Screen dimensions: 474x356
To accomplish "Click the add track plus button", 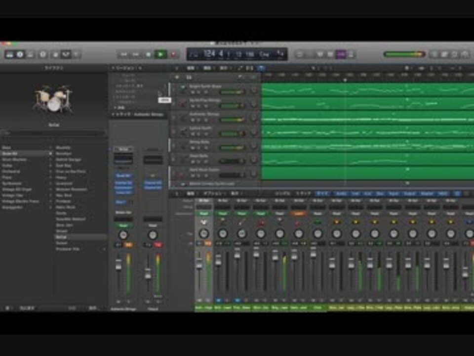I will (x=177, y=78).
